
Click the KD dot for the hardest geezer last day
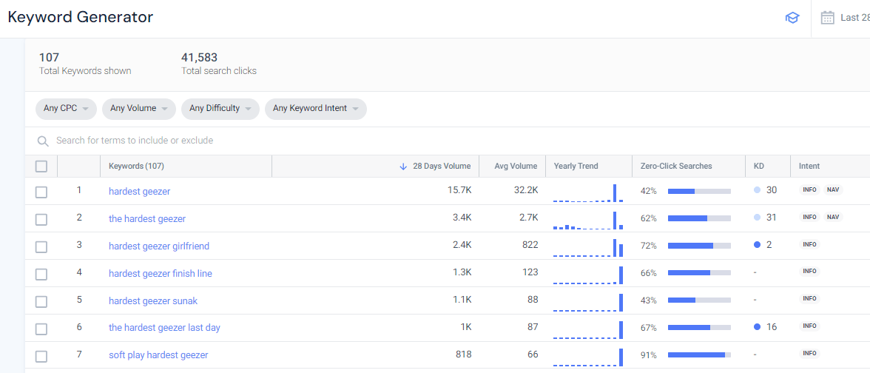(758, 327)
